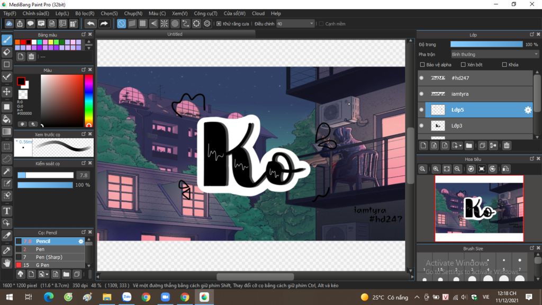Expand the new layer type dropdown arrow
The image size is (542, 305).
(460, 146)
